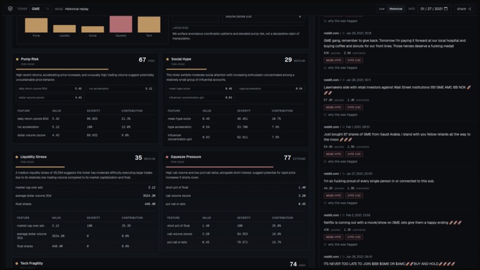Viewport: 480px width, 270px height.
Task: Hide detail for Liquidity Stress
Action: point(27,162)
